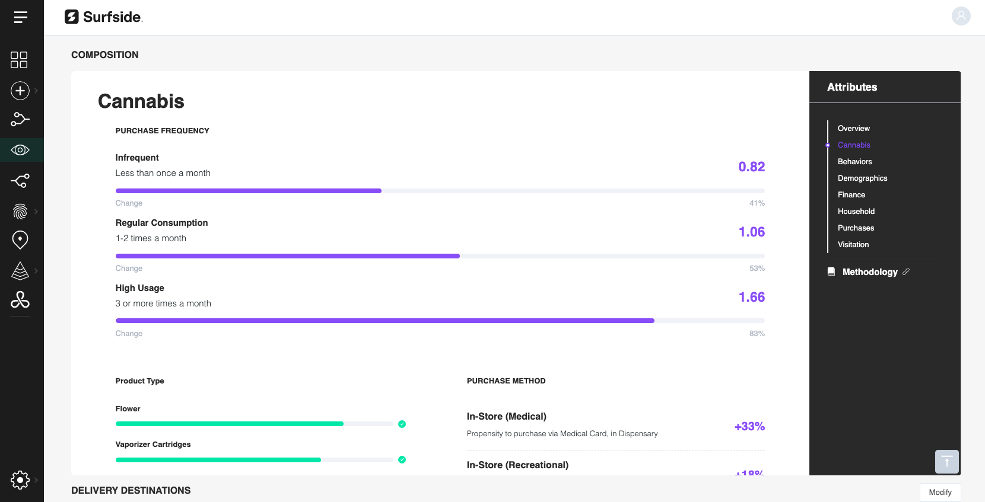Image resolution: width=985 pixels, height=502 pixels.
Task: Toggle the Flower green checkmark
Action: pos(402,424)
